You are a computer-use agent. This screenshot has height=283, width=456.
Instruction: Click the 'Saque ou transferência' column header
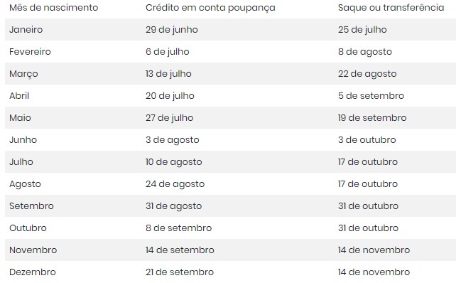tap(391, 8)
